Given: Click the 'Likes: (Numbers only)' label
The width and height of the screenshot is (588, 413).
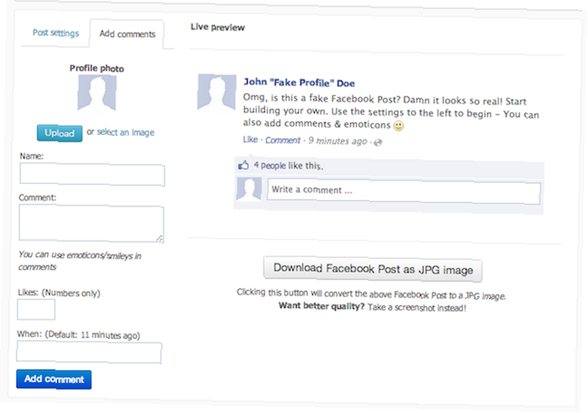Looking at the screenshot, I should [x=59, y=293].
